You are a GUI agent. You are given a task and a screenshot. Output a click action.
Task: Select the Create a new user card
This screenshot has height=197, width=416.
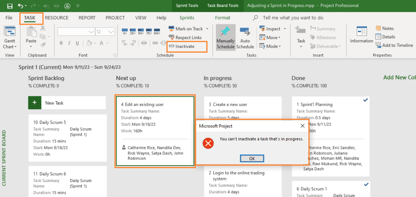point(243,108)
